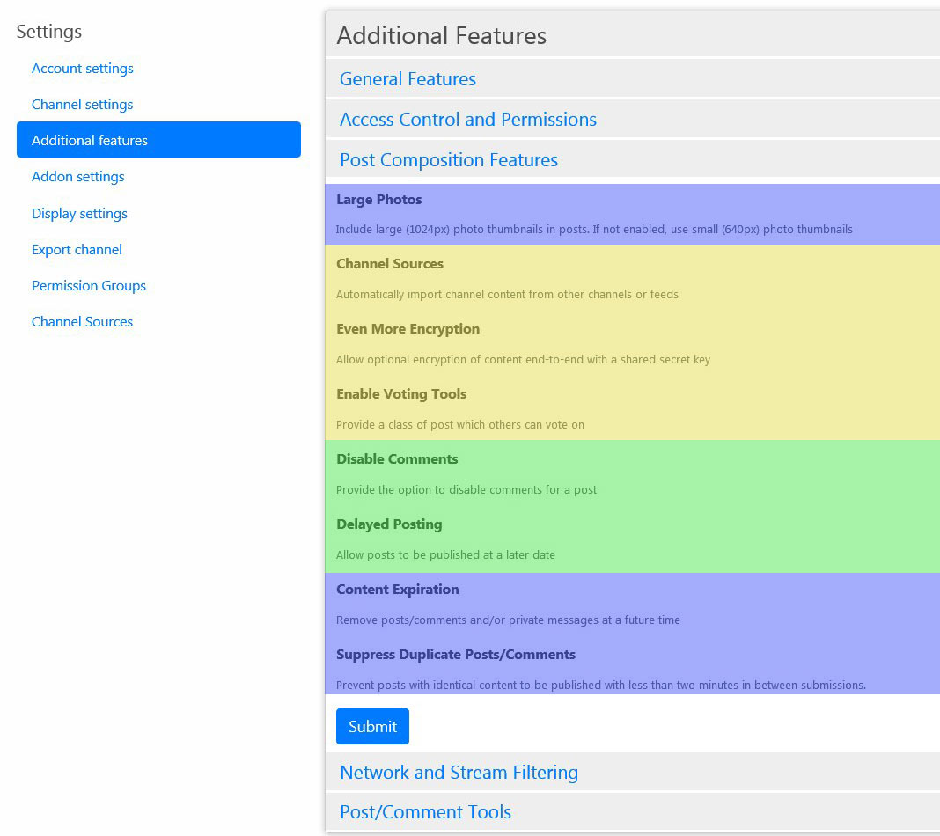Expand the Post/Comment Tools section
The height and width of the screenshot is (836, 940).
coord(425,812)
